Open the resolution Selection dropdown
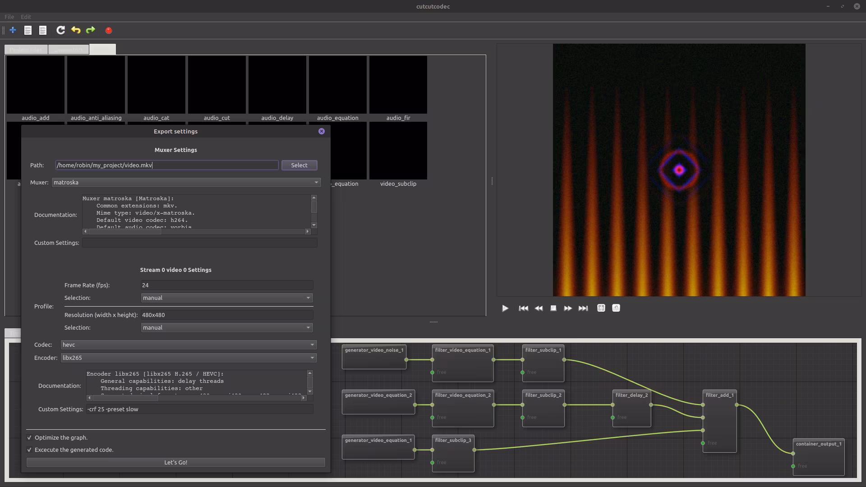 [x=227, y=328]
